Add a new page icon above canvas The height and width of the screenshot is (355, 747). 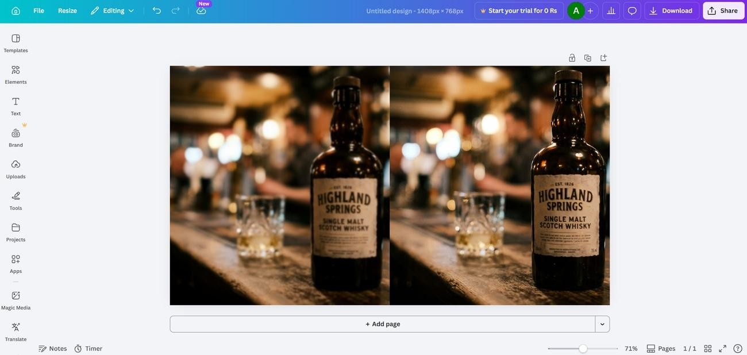click(603, 57)
